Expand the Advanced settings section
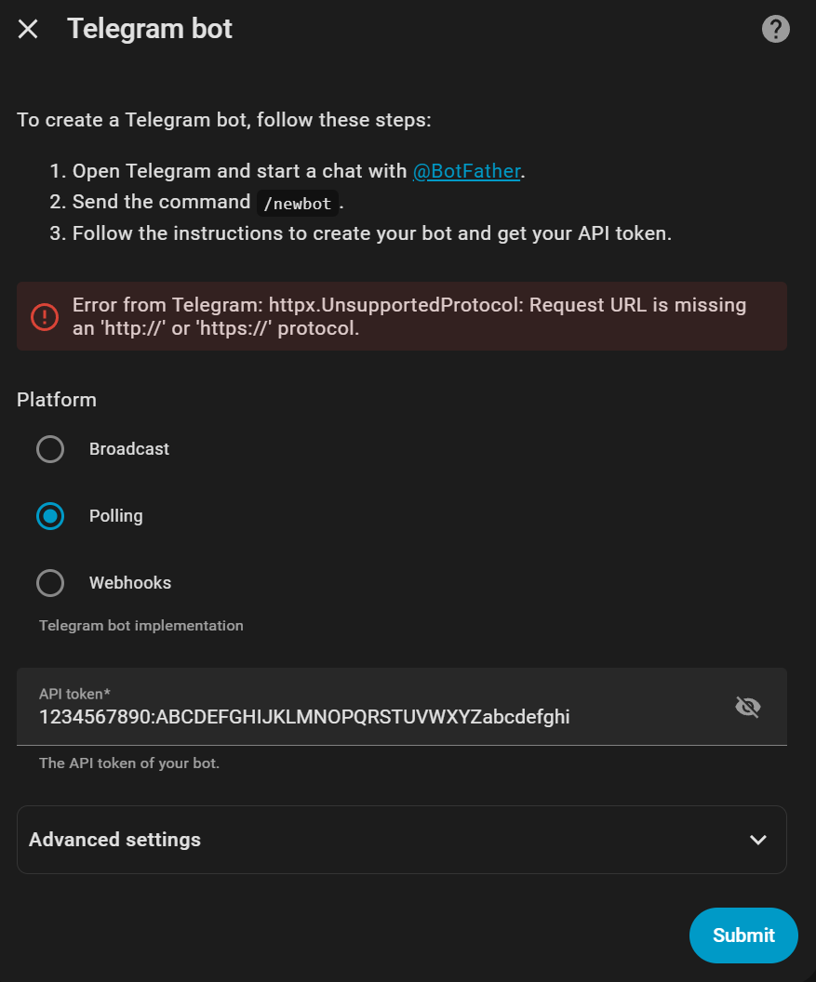Viewport: 816px width, 982px height. tap(114, 840)
